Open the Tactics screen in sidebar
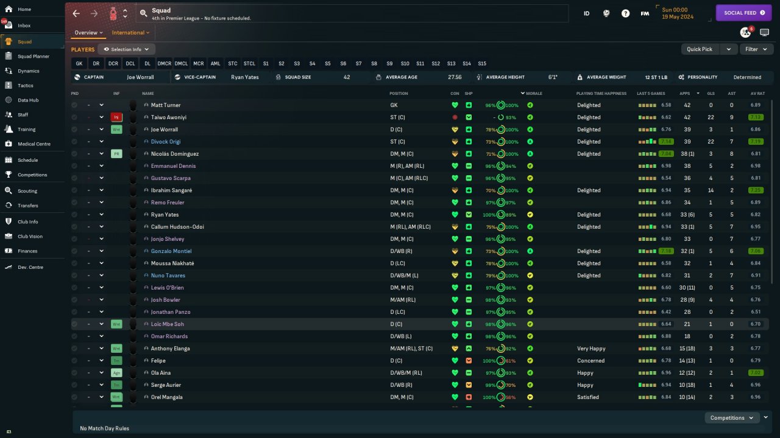This screenshot has width=780, height=438. pos(26,86)
